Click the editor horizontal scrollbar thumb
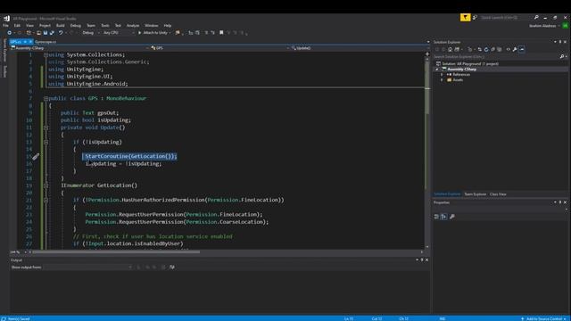 coord(116,251)
